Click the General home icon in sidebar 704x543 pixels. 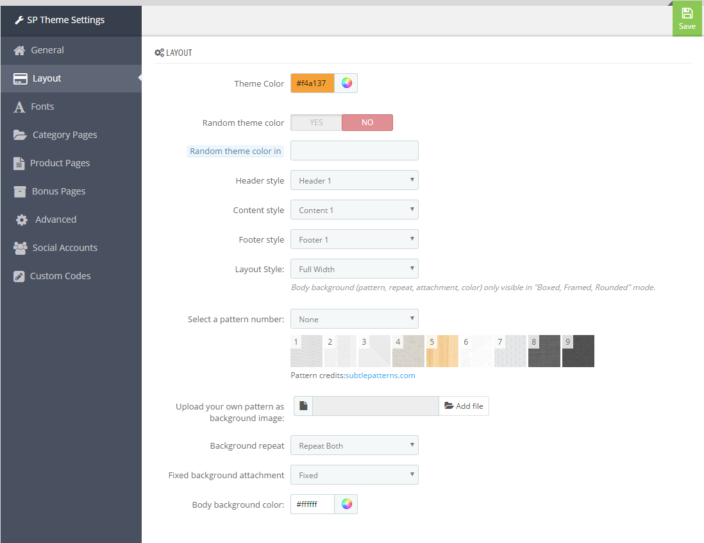pyautogui.click(x=20, y=50)
